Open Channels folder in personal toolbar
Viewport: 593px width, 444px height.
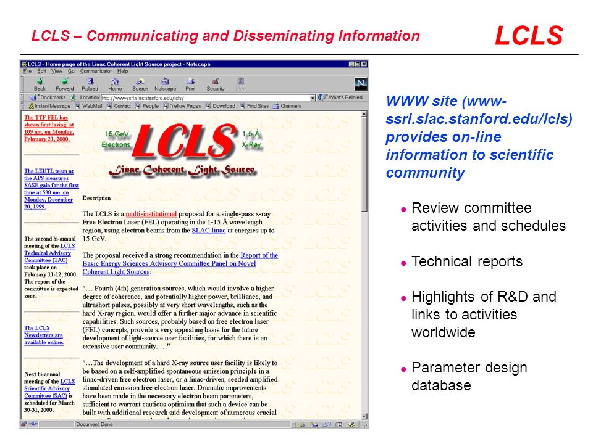pos(287,106)
